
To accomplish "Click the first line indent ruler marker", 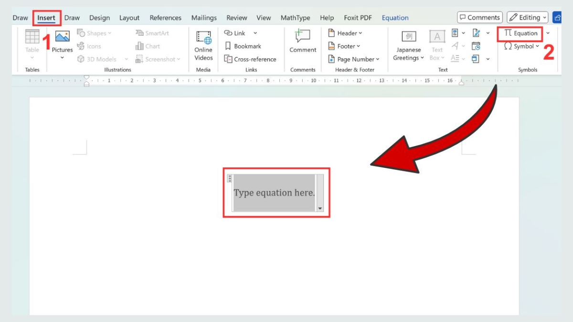I will [86, 78].
